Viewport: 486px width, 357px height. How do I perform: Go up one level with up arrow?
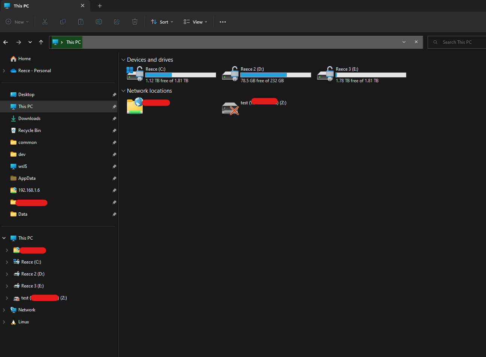[x=41, y=42]
